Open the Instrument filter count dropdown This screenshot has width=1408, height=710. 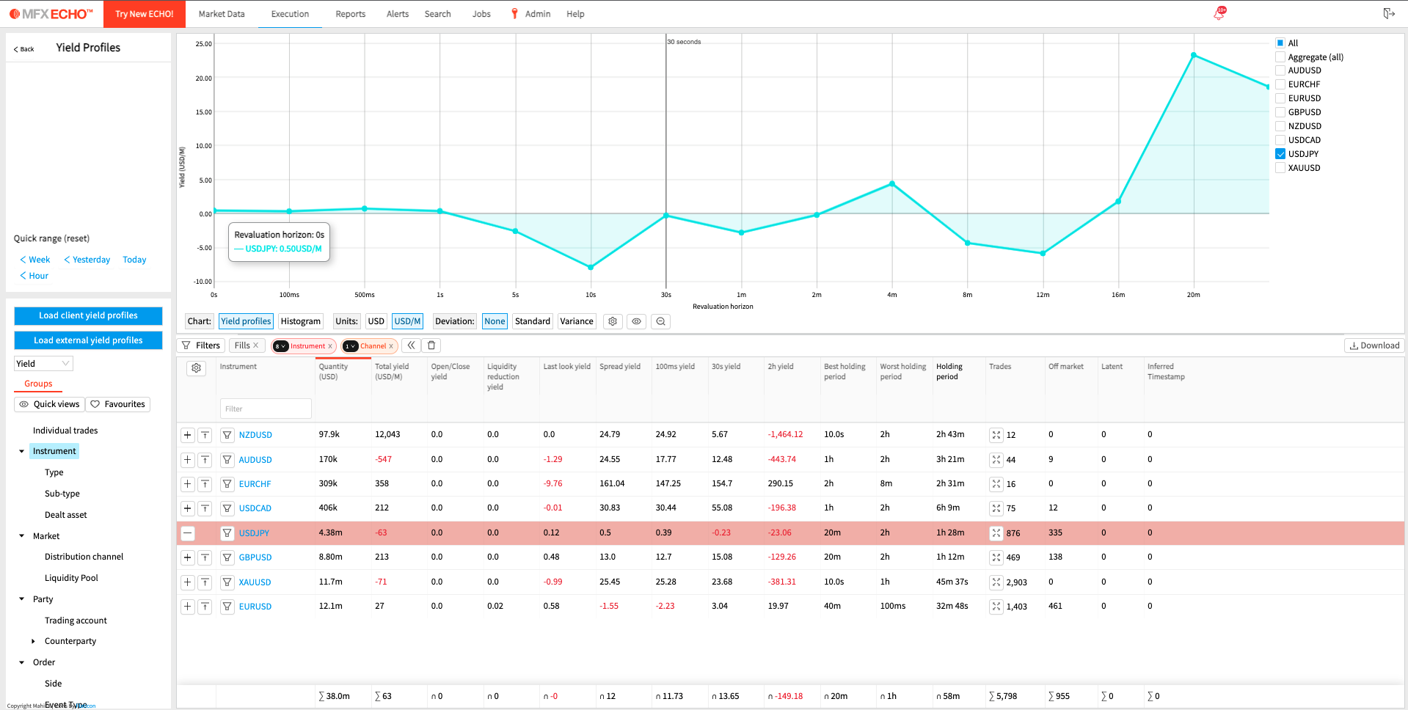point(280,346)
